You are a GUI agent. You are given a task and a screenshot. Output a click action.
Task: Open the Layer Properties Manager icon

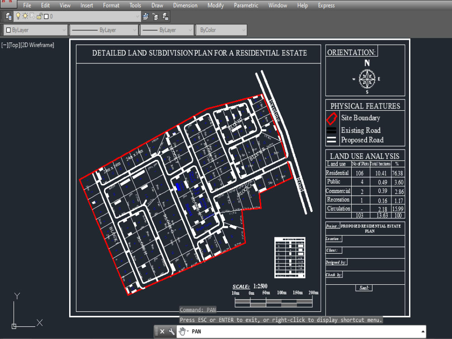[8, 16]
